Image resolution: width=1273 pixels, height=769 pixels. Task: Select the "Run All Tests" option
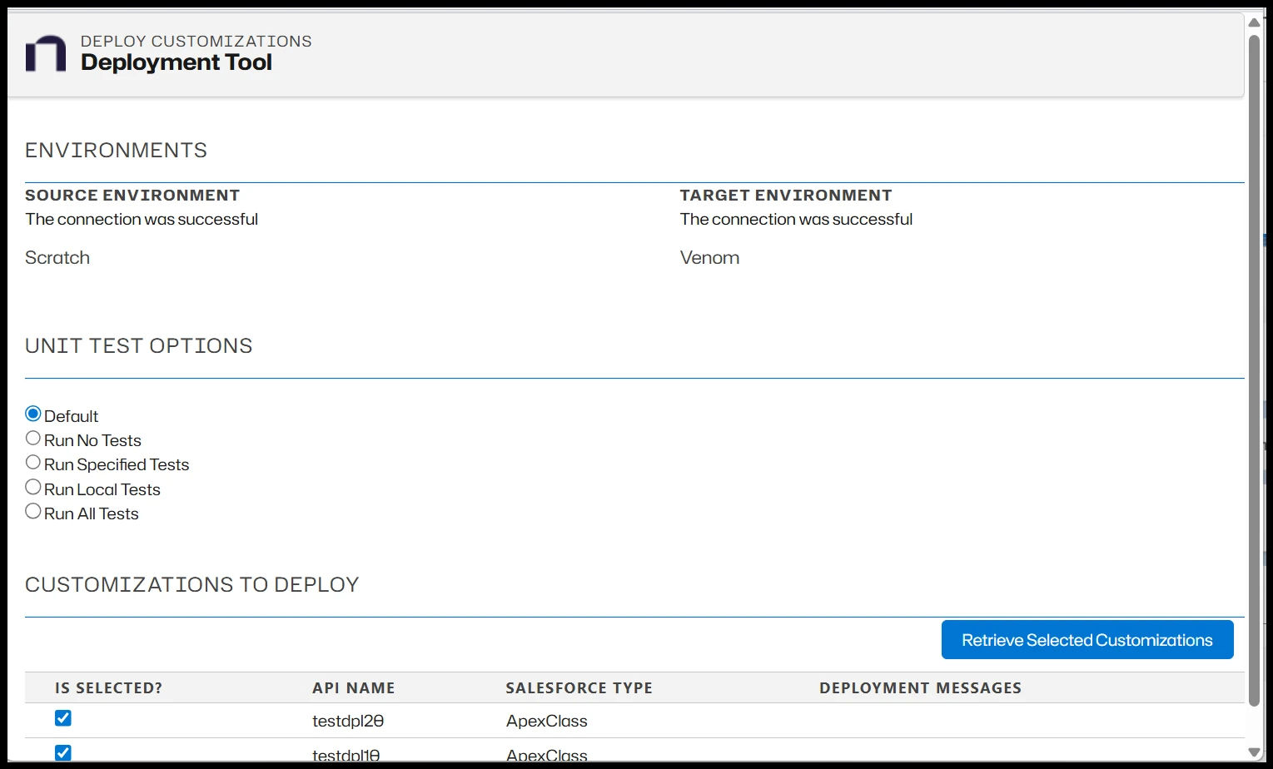[32, 510]
